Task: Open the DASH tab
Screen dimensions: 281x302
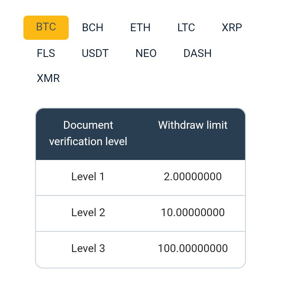Action: 197,53
